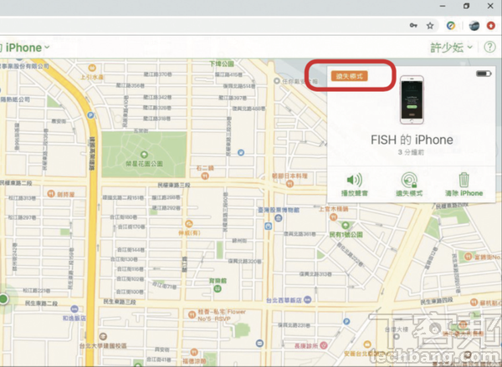Click the 和逸飯店 hotel pin
This screenshot has height=367, width=502.
coord(74,309)
